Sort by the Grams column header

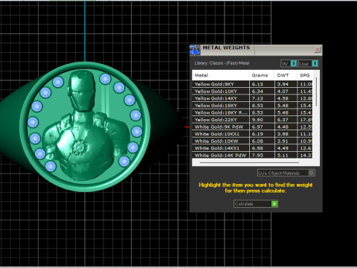point(262,75)
